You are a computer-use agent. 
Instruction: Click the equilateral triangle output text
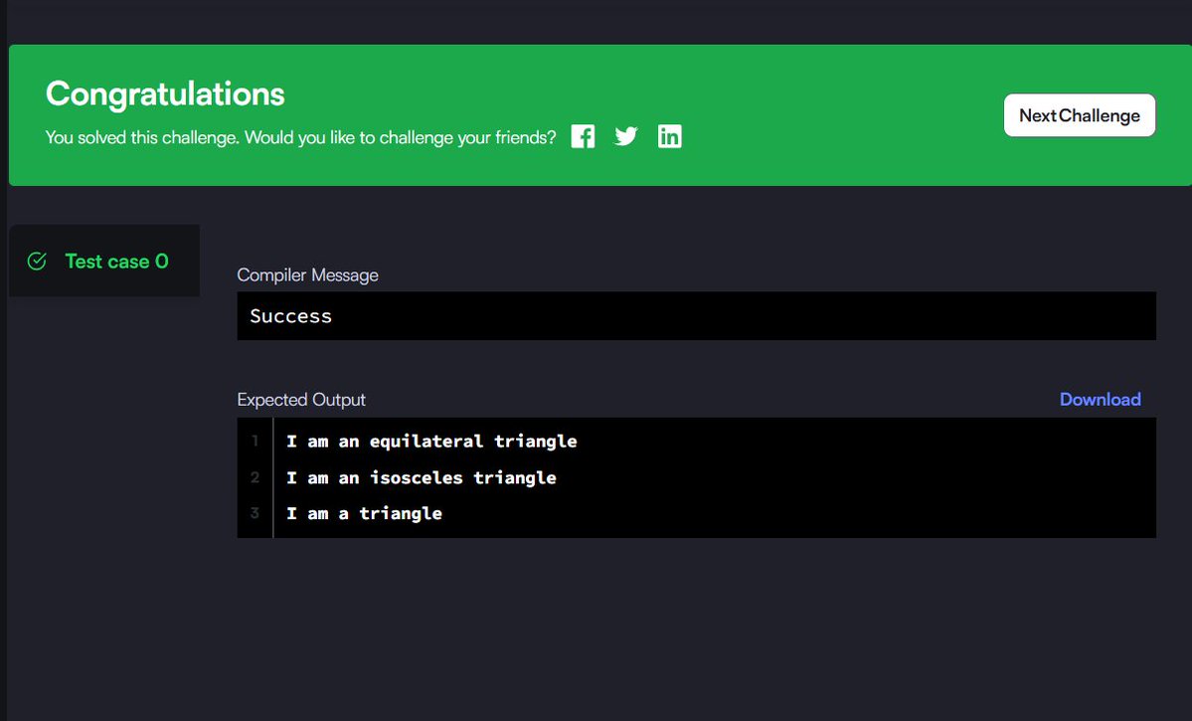(431, 441)
